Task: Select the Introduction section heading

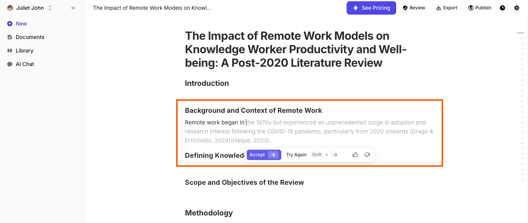Action: pyautogui.click(x=207, y=83)
